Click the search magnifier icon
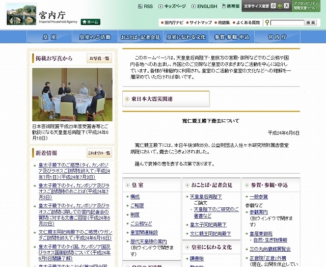This screenshot has width=326, height=267. (267, 22)
